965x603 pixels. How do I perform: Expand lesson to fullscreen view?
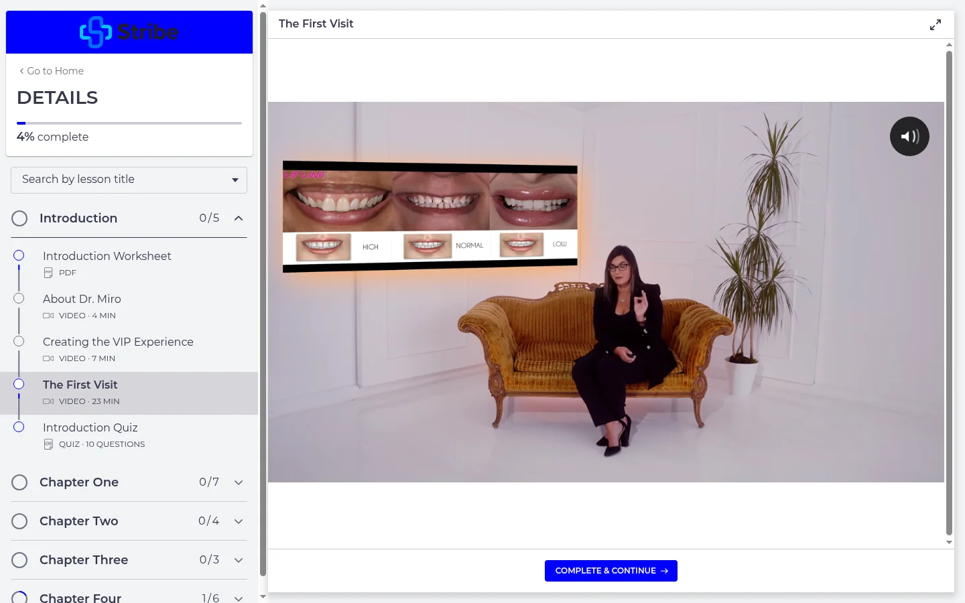point(936,25)
